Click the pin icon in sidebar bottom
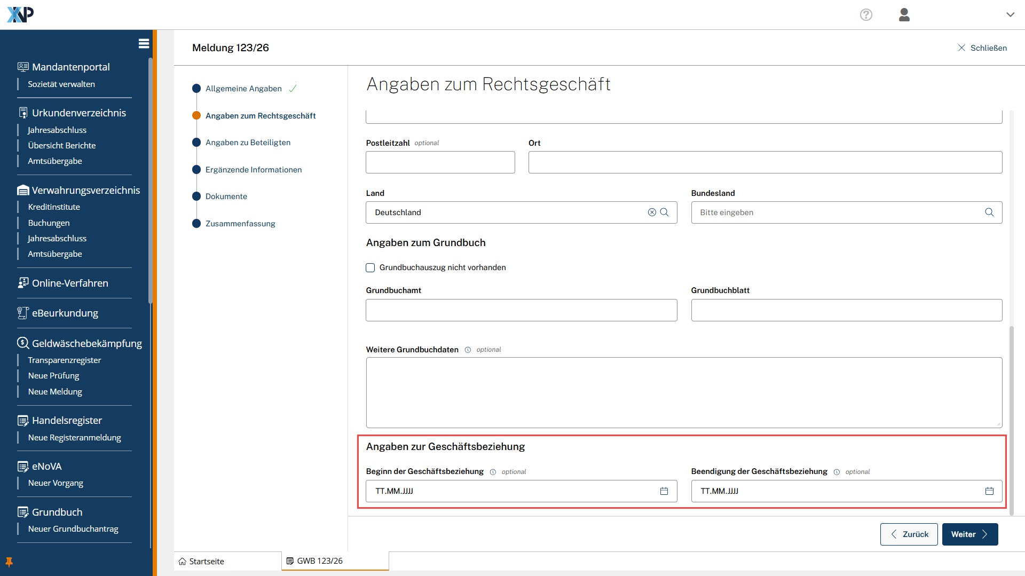This screenshot has width=1025, height=576. [9, 562]
